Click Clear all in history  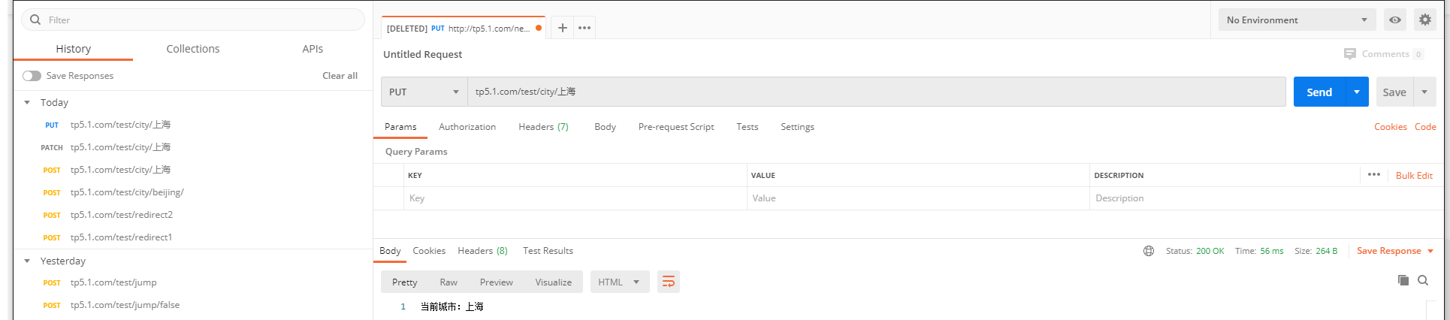pyautogui.click(x=340, y=76)
